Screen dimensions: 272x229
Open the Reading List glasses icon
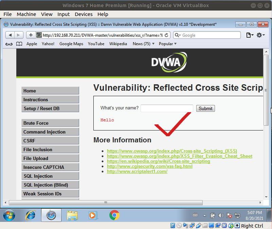(9, 44)
